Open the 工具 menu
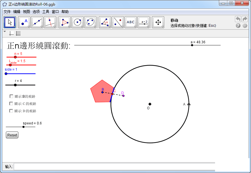 pos(46,12)
